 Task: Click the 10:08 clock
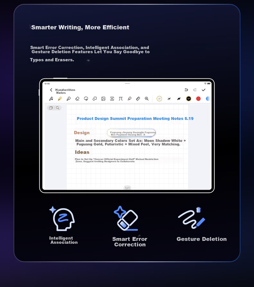tap(47, 84)
